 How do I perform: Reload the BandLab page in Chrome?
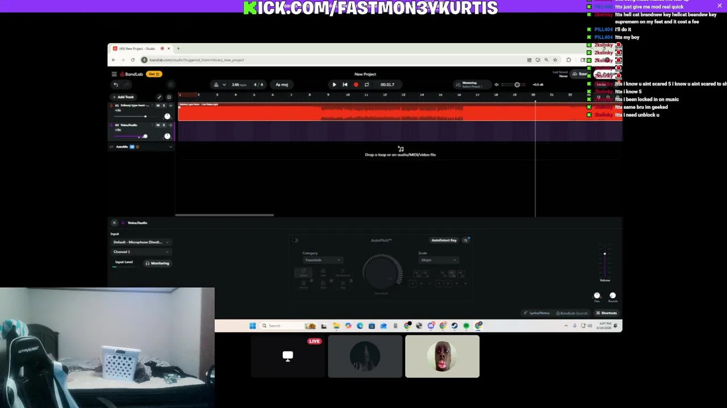coord(132,60)
